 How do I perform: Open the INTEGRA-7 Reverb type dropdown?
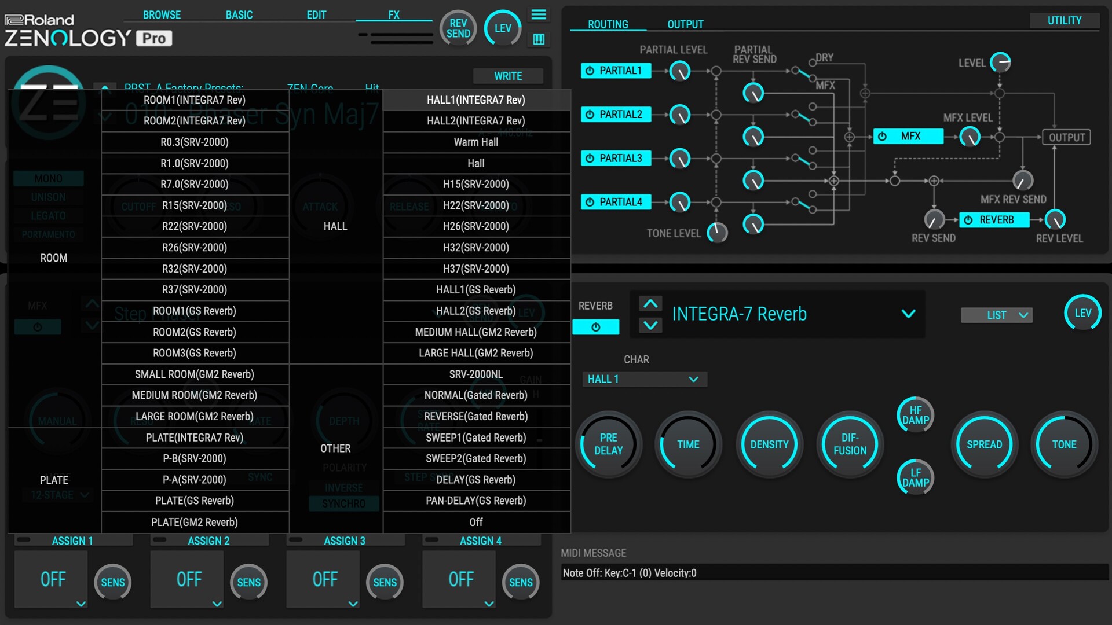coord(908,314)
